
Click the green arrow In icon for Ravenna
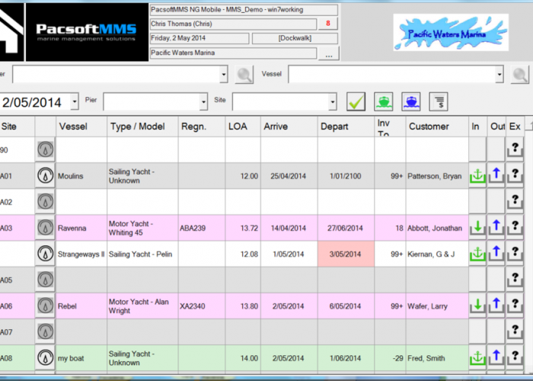coord(477,228)
